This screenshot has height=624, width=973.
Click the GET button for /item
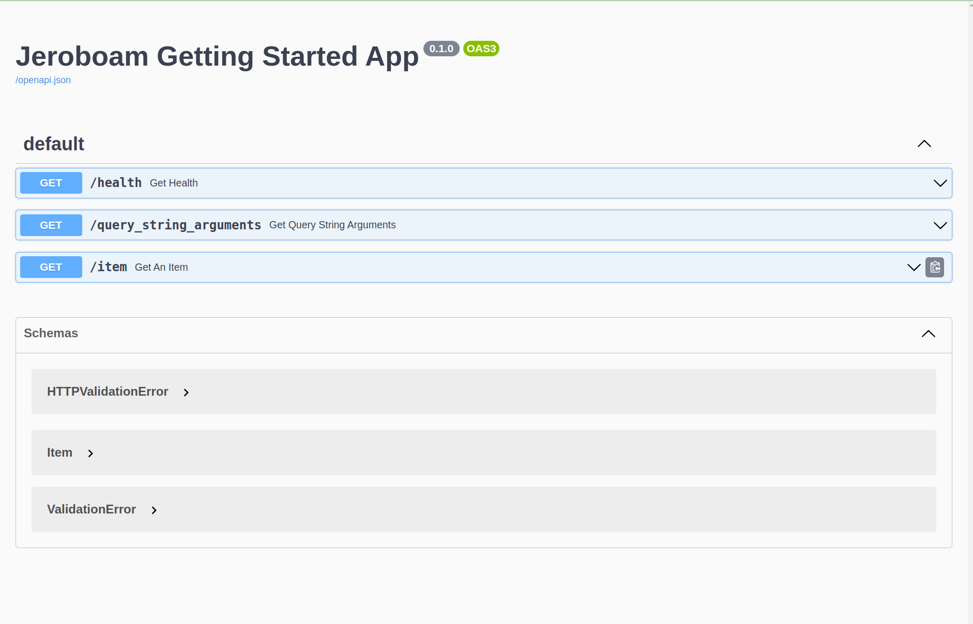(x=51, y=267)
